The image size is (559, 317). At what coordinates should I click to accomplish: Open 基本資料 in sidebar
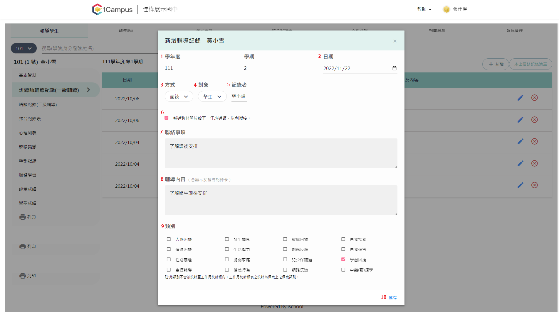coord(28,75)
